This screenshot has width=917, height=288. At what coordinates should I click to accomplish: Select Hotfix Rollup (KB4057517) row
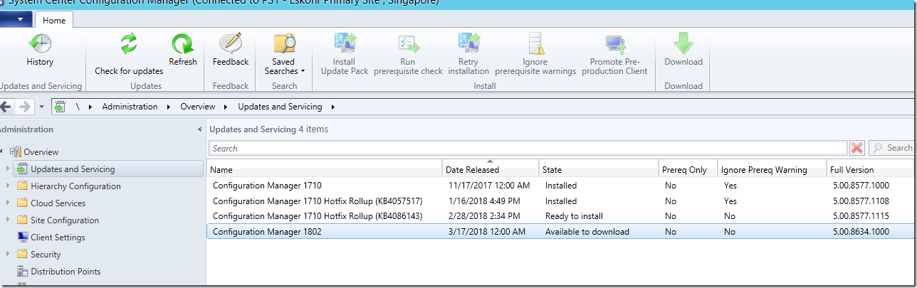560,201
